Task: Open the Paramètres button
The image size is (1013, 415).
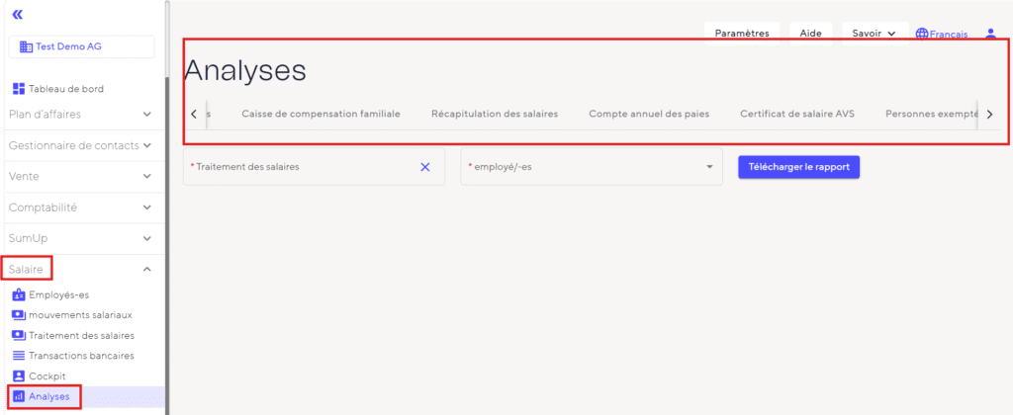Action: [x=742, y=34]
